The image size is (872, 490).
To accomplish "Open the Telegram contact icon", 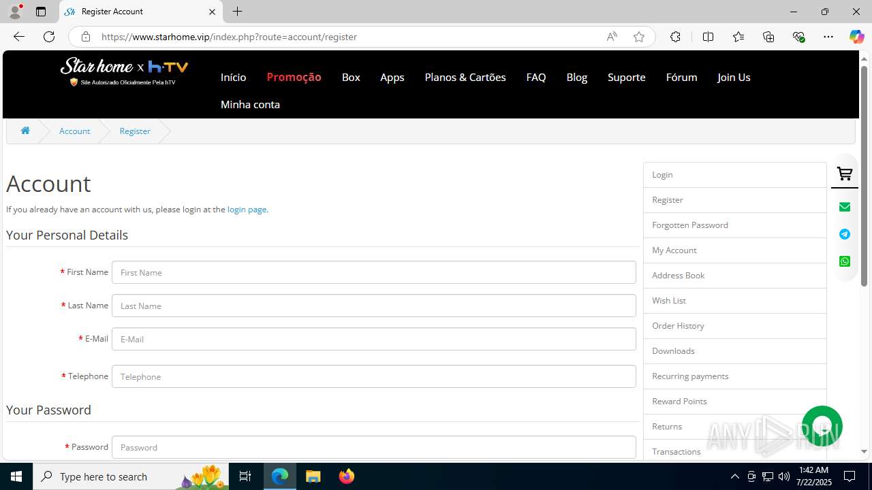I will point(845,234).
